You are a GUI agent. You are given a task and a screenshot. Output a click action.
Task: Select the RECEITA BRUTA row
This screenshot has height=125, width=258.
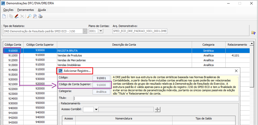126,51
